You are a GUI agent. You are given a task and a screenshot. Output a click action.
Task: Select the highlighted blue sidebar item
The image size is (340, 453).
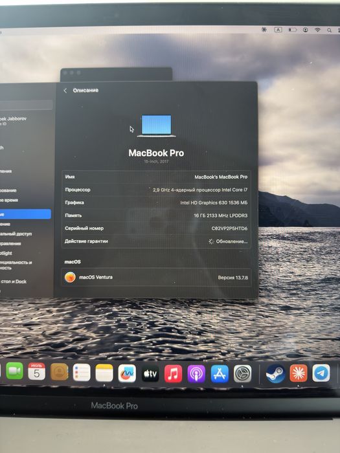25,214
